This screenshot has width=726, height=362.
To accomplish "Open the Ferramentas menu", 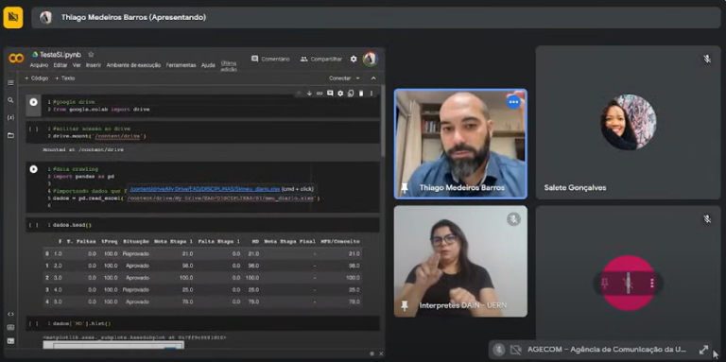I will (181, 65).
